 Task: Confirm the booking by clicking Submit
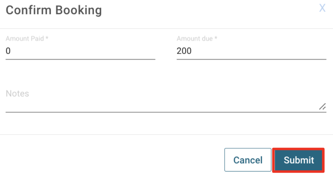point(299,160)
